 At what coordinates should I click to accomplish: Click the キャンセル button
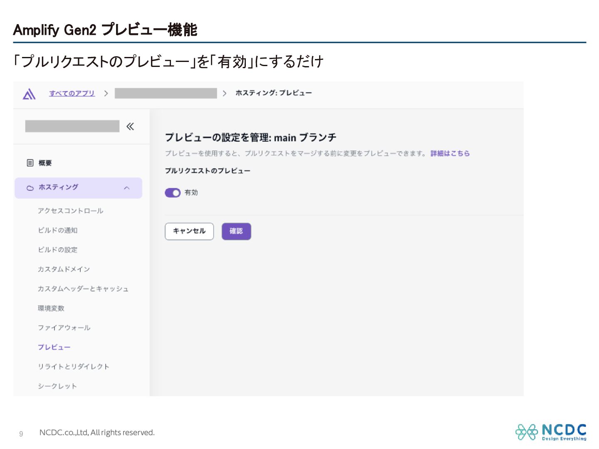(x=189, y=232)
